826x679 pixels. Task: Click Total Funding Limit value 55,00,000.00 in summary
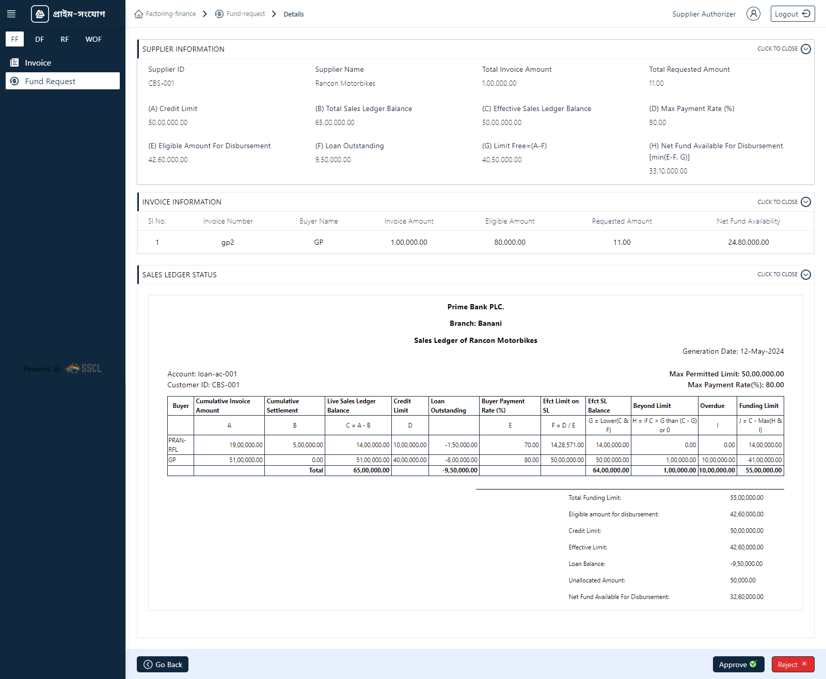coord(746,498)
